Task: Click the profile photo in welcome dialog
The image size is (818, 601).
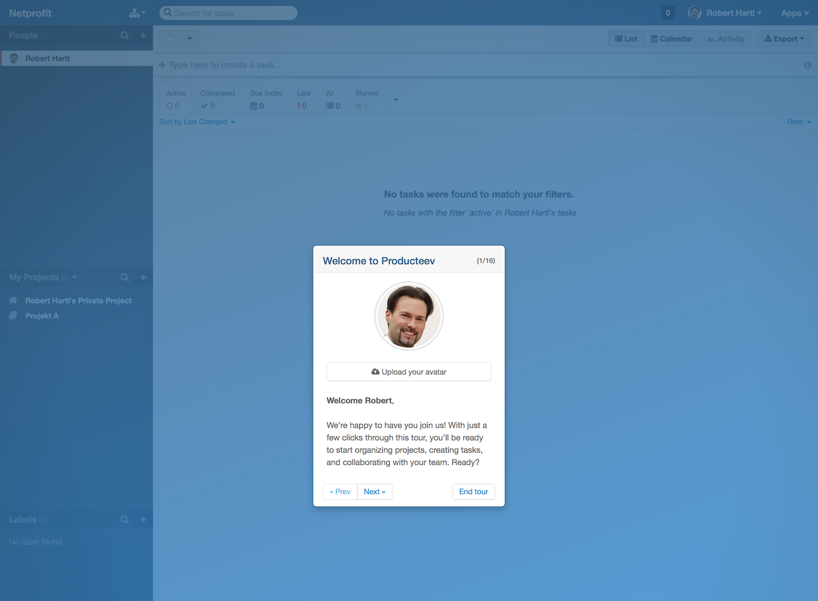Action: coord(409,316)
